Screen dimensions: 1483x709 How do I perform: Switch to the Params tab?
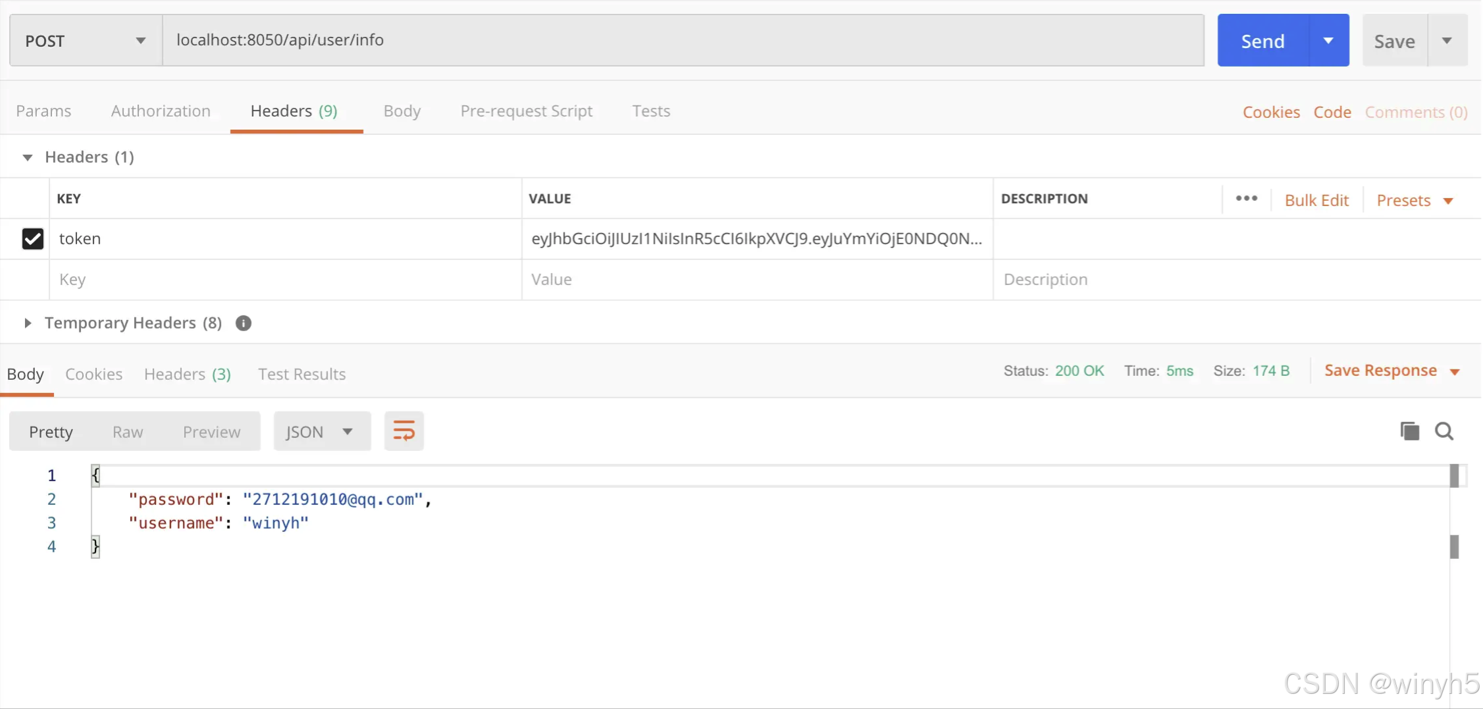click(43, 111)
